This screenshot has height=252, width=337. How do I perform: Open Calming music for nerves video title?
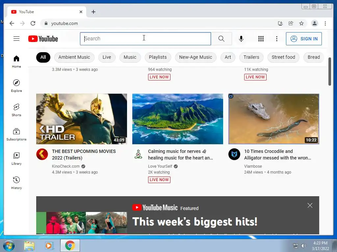(180, 155)
